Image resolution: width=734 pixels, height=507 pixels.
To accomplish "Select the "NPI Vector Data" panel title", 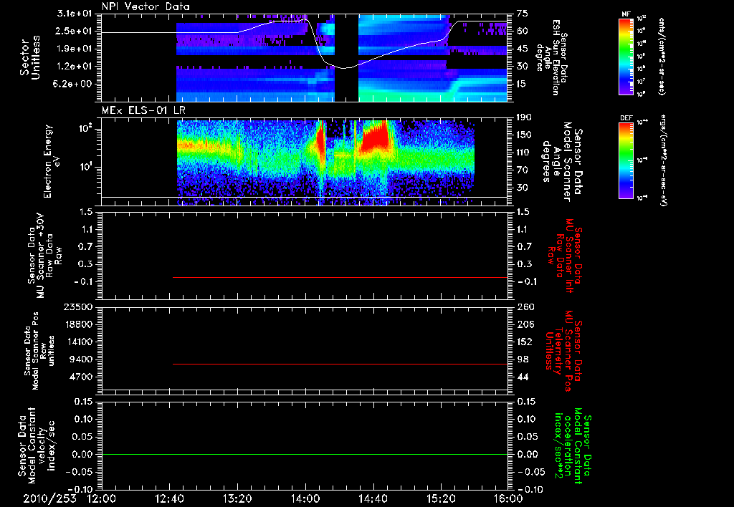I will pyautogui.click(x=146, y=6).
